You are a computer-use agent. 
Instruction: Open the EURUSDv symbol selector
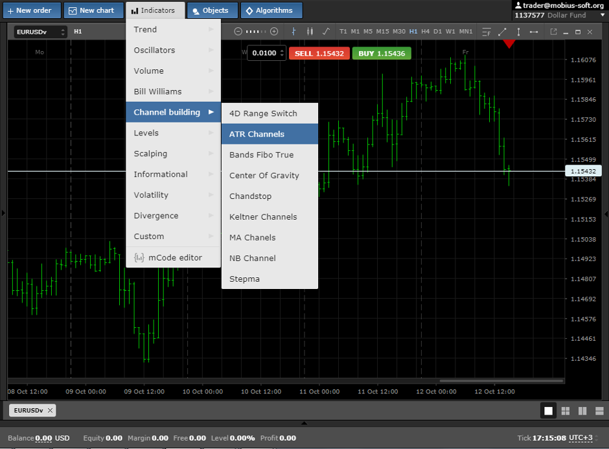coord(40,32)
